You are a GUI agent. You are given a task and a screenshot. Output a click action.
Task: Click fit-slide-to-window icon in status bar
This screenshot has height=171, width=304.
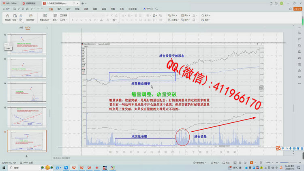pyautogui.click(x=261, y=162)
